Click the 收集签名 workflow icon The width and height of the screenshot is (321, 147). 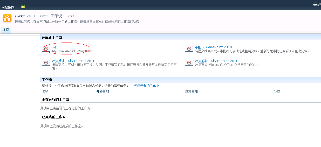(x=189, y=63)
